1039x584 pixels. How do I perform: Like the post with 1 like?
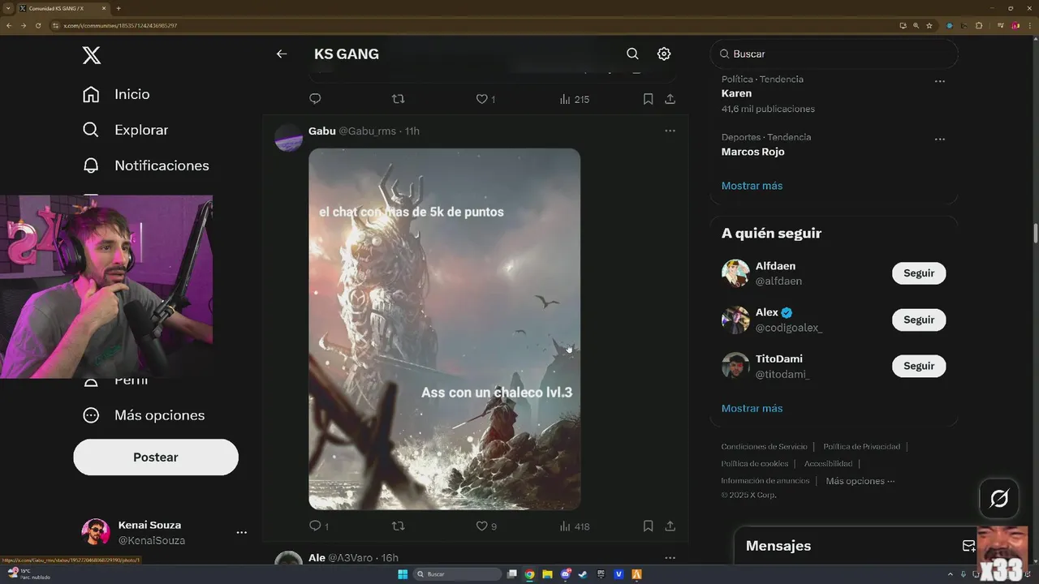(x=485, y=99)
